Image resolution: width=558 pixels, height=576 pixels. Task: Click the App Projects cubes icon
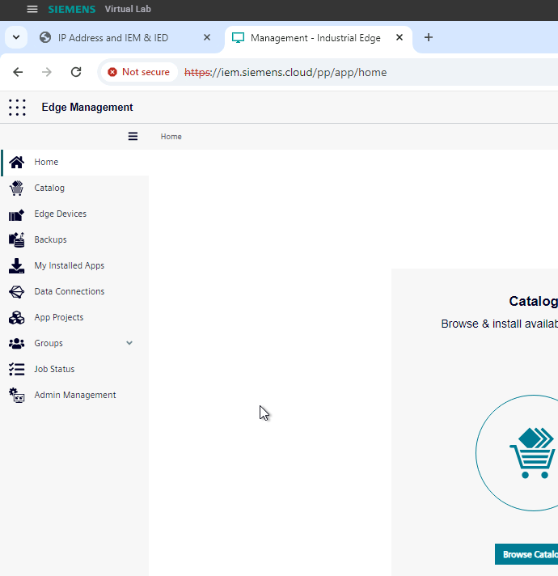tap(16, 317)
